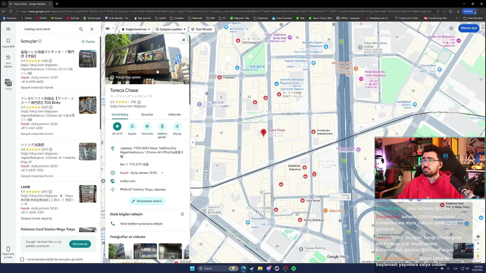Open the Google Maps hamburger menu
The image size is (486, 273).
point(8,29)
